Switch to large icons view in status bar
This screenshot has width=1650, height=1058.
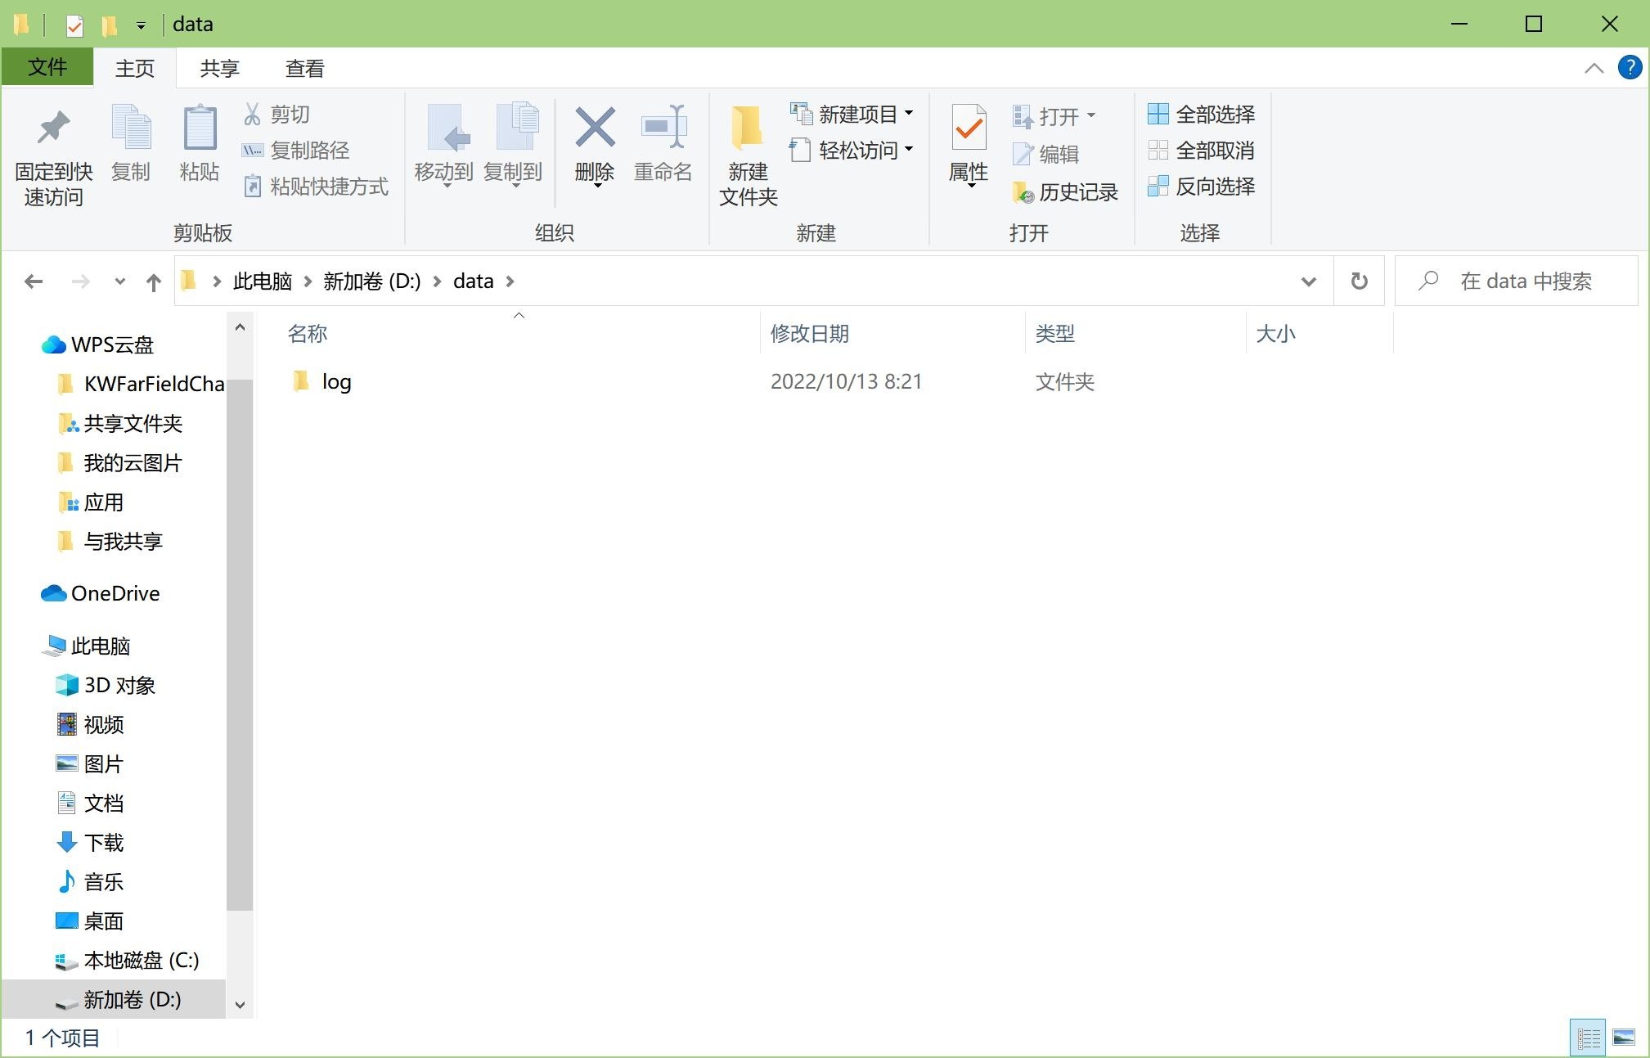(1623, 1038)
